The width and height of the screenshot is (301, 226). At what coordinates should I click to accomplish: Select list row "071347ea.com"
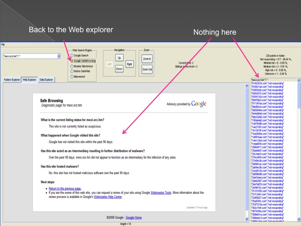[274, 103]
